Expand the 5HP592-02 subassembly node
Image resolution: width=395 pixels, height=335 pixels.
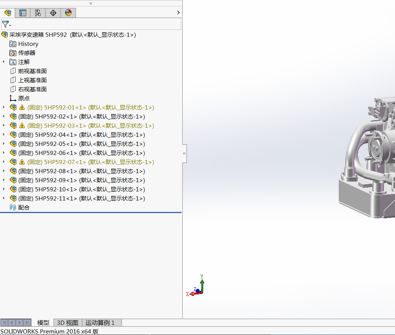click(3, 116)
